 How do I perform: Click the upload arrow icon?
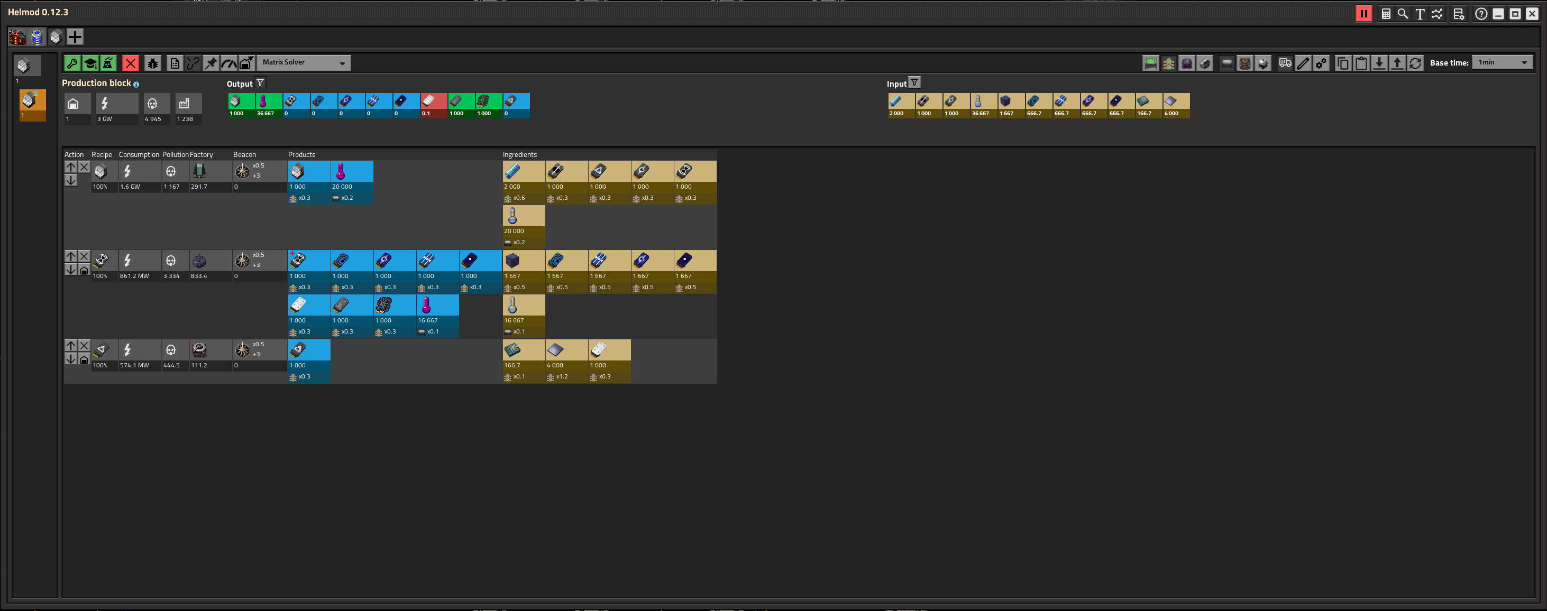click(x=1397, y=63)
